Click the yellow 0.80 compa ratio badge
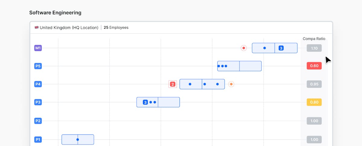Viewport: 362px width, 146px height. tap(314, 102)
